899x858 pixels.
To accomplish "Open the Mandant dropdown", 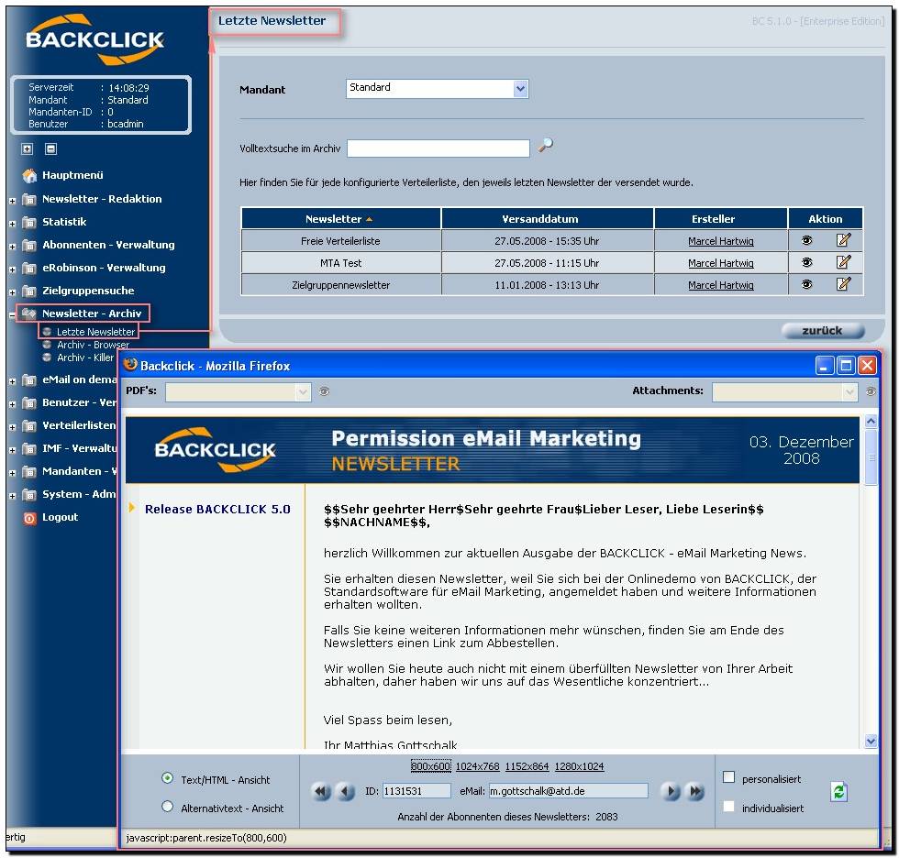I will click(x=438, y=88).
